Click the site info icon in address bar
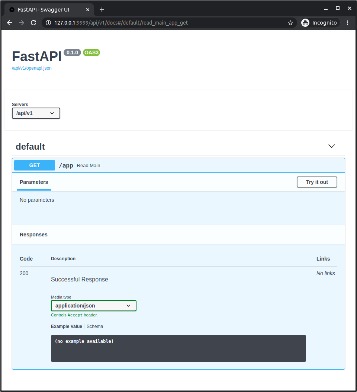This screenshot has height=392, width=357. (x=48, y=23)
